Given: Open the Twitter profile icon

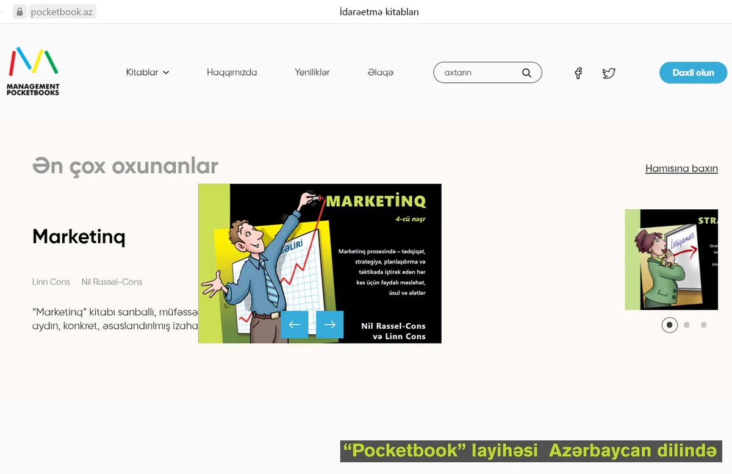Looking at the screenshot, I should (x=608, y=73).
